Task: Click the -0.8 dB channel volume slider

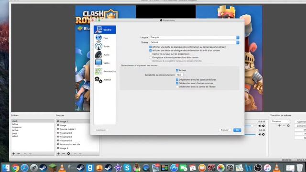Action: tap(251, 126)
